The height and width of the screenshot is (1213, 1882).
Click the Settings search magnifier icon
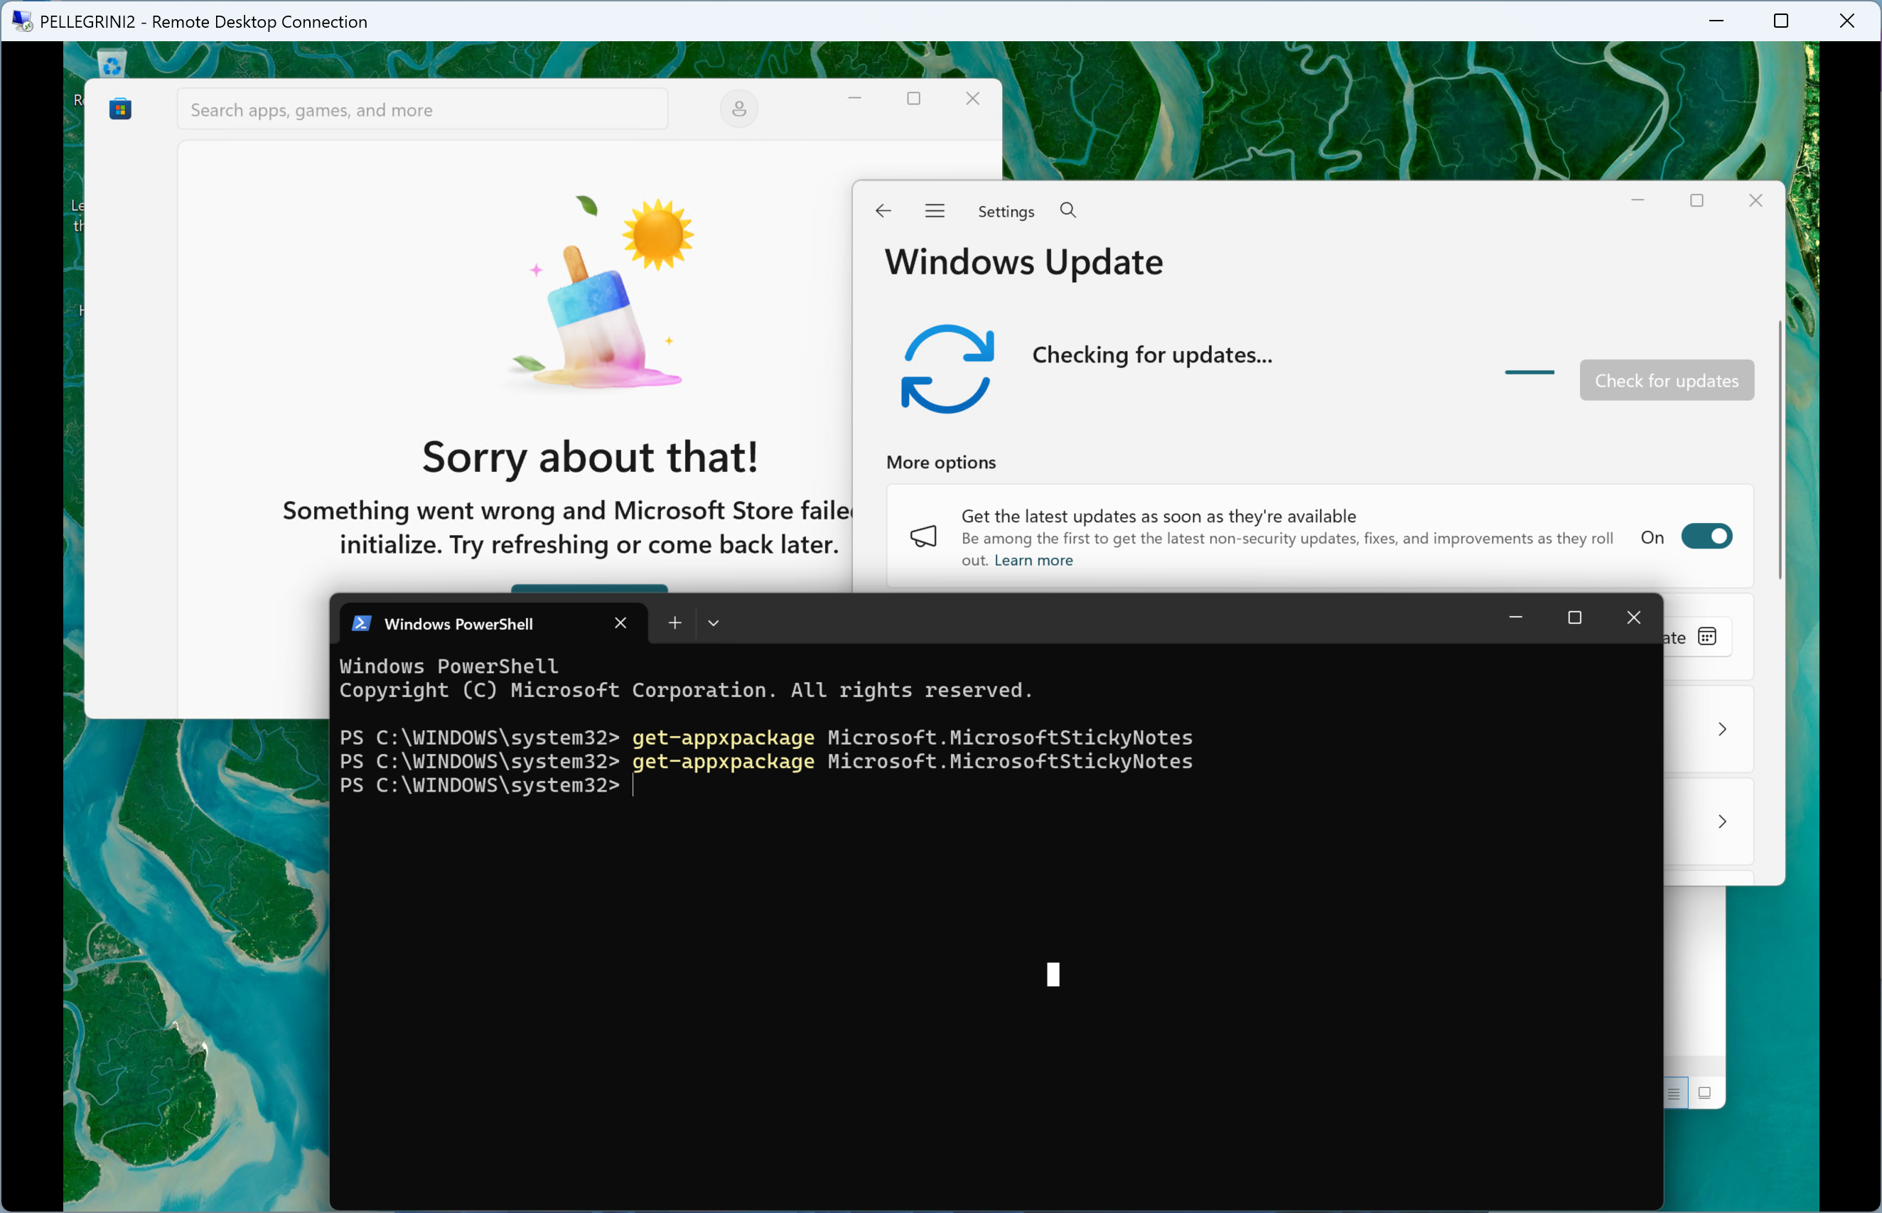[1068, 210]
